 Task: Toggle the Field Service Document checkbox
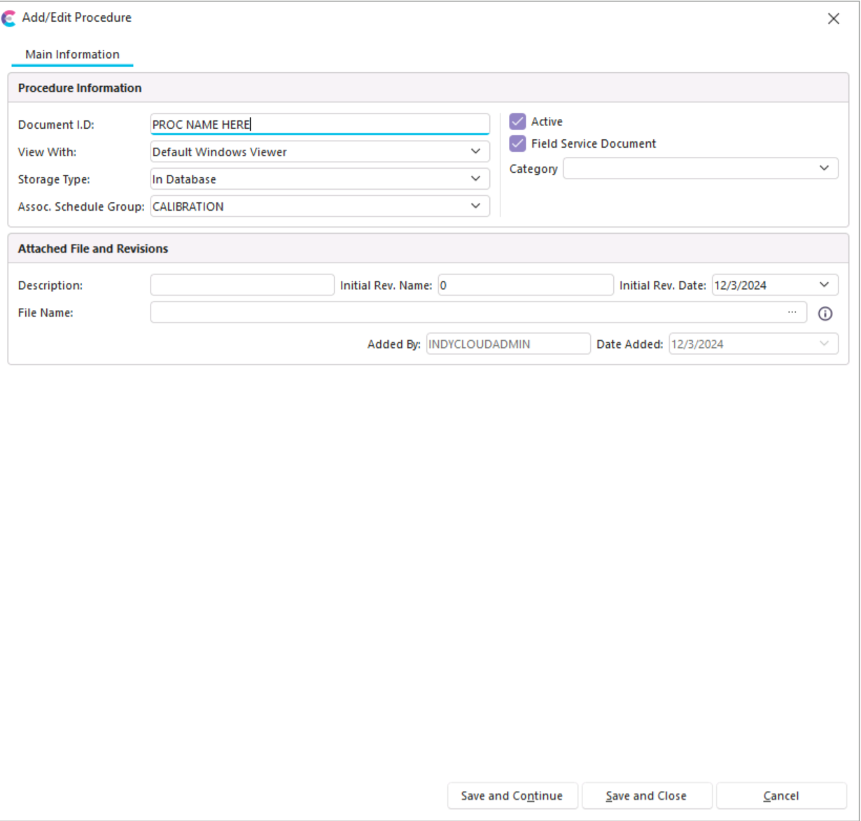coord(517,143)
